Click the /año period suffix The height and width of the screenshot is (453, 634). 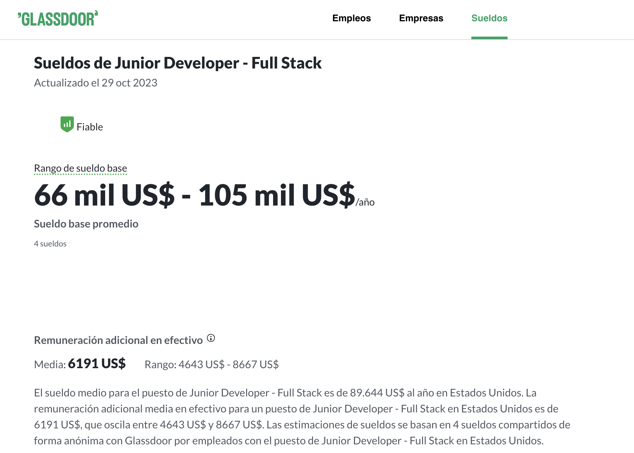[x=365, y=202]
